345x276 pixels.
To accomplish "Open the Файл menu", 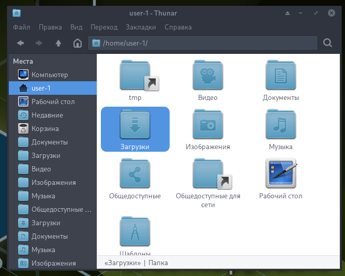I will click(21, 27).
